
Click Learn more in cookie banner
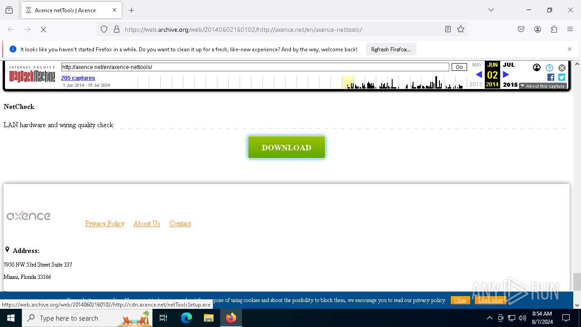click(491, 300)
